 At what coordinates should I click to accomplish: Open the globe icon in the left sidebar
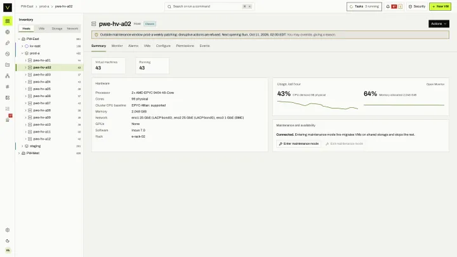point(8,32)
